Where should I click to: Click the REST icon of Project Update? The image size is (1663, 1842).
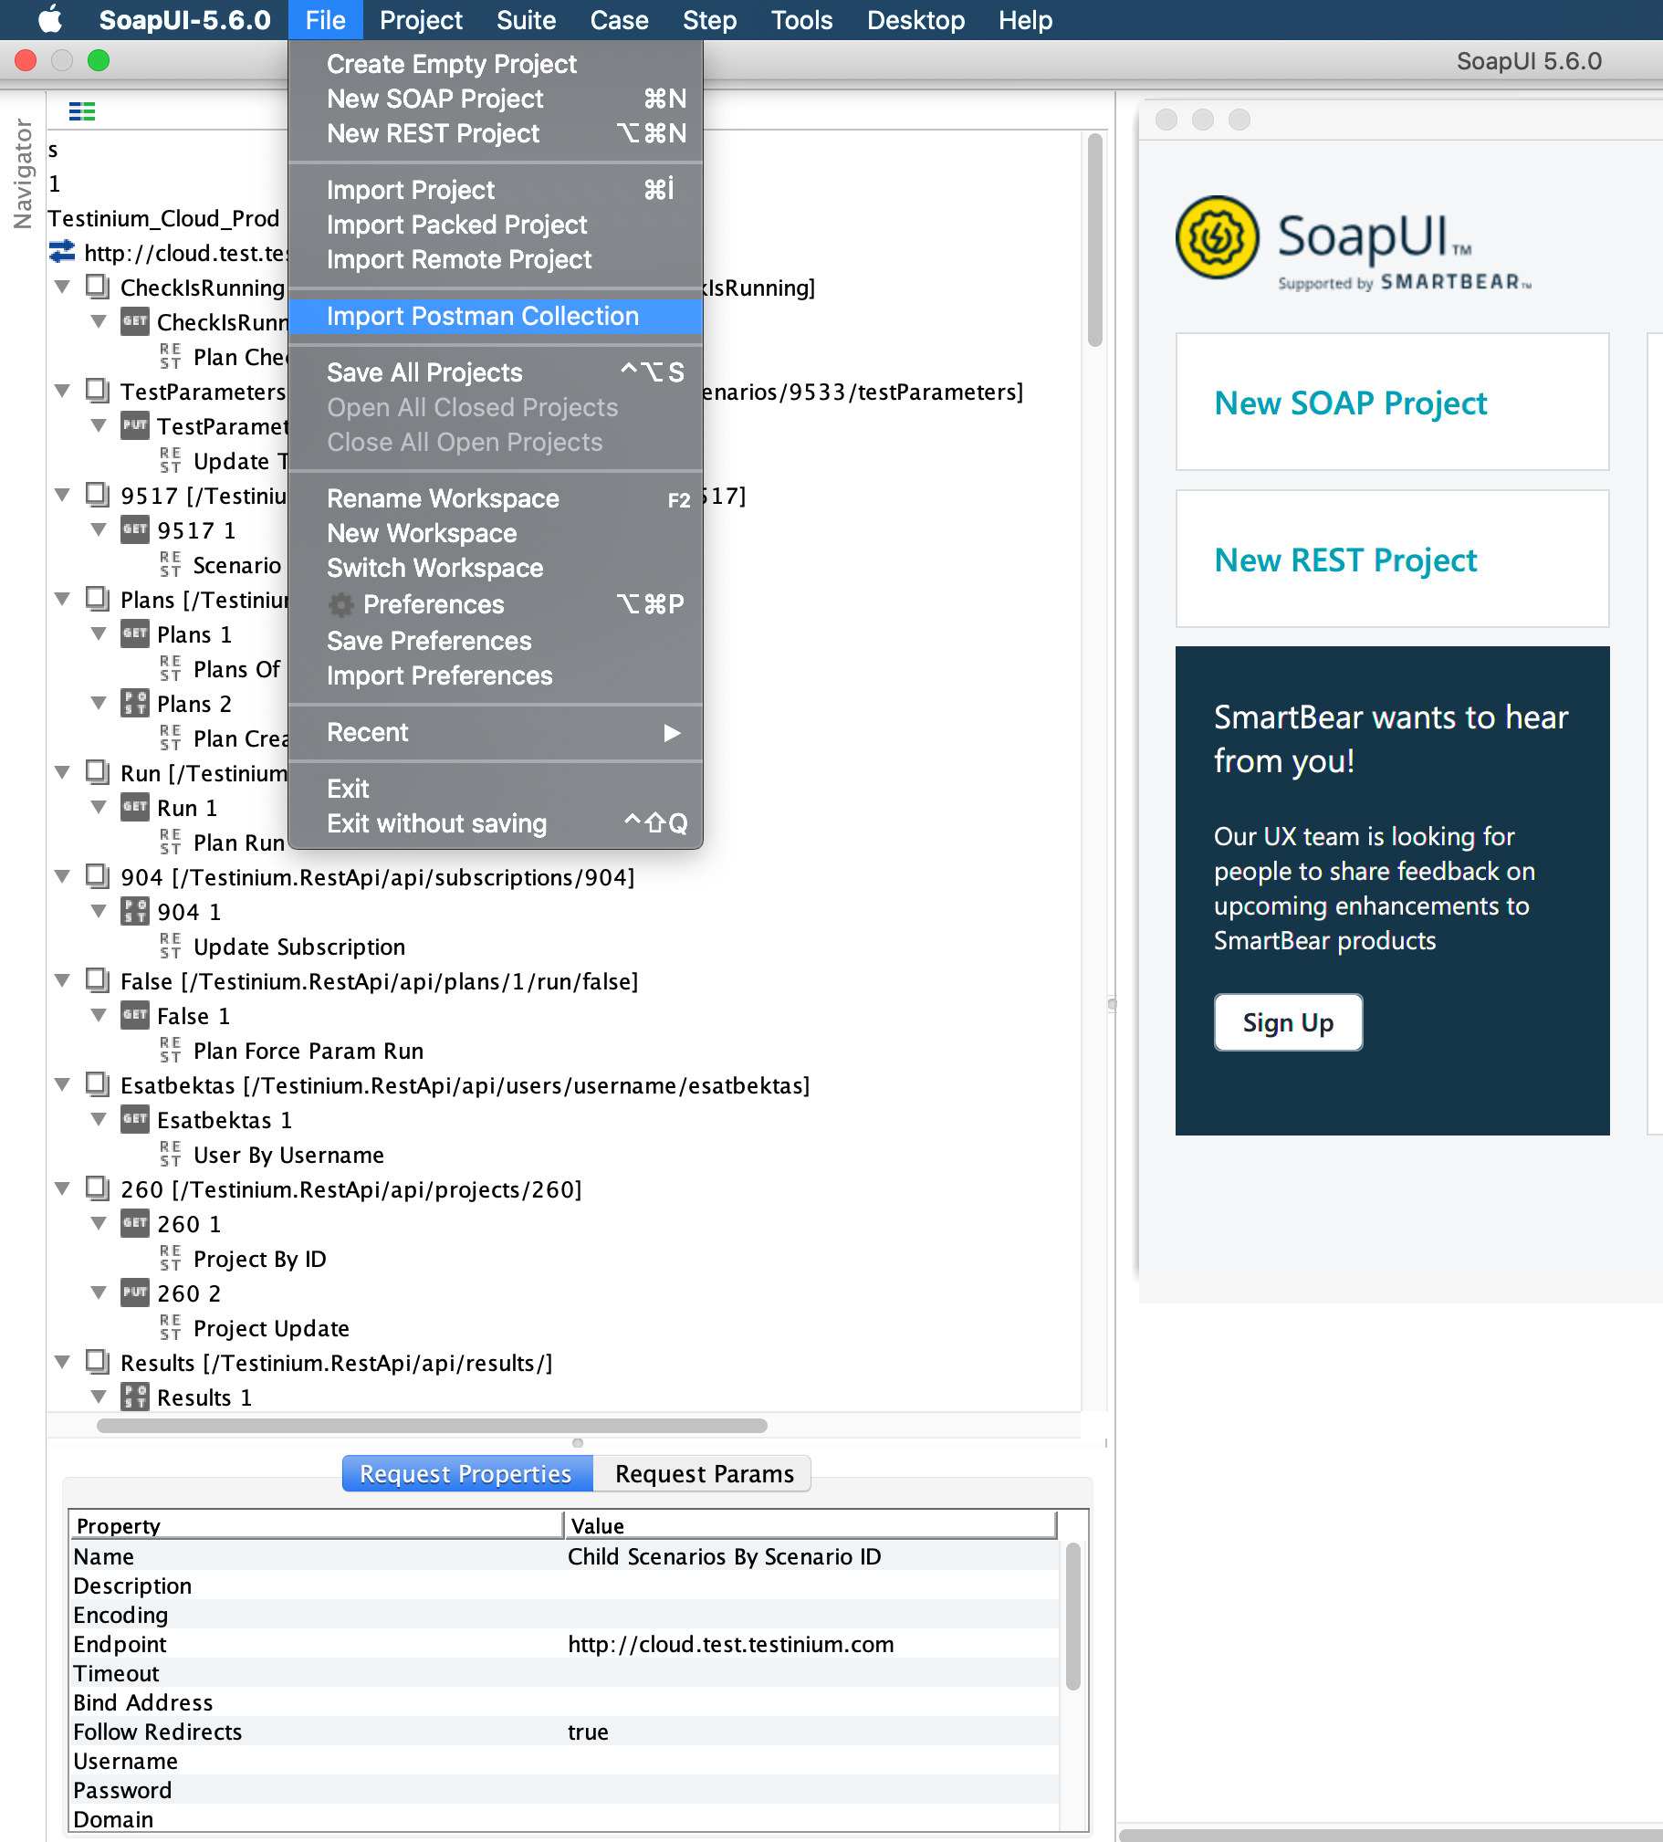171,1327
